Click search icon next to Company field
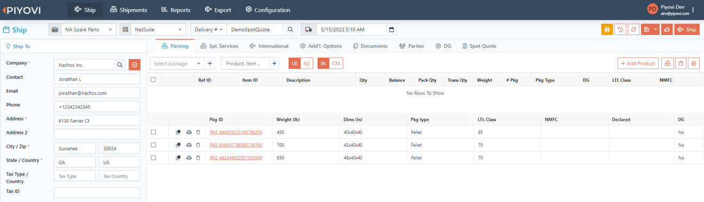 (120, 64)
